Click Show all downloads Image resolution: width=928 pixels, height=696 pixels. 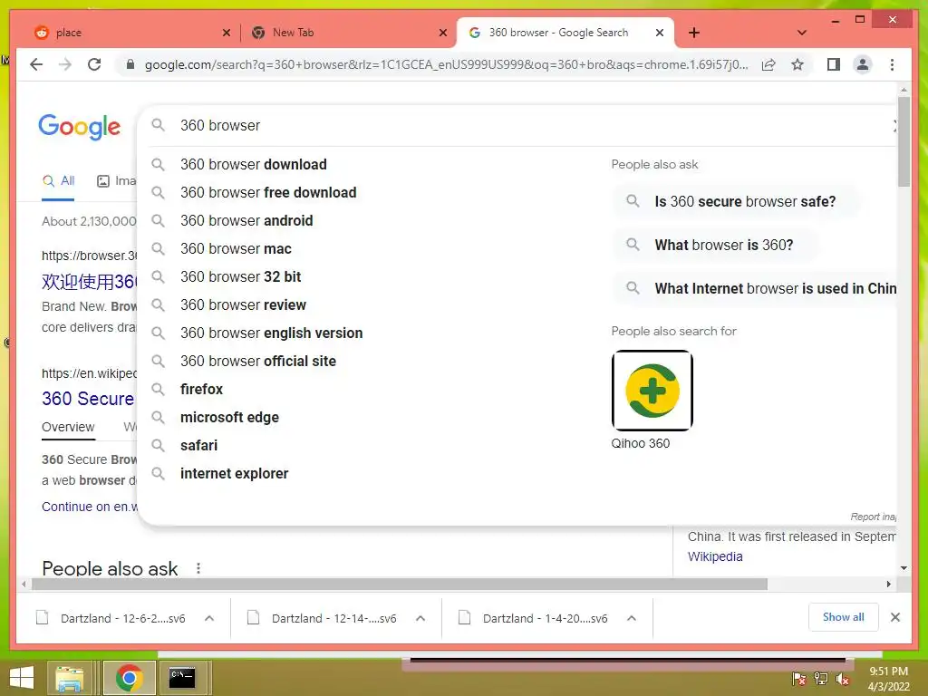point(844,617)
